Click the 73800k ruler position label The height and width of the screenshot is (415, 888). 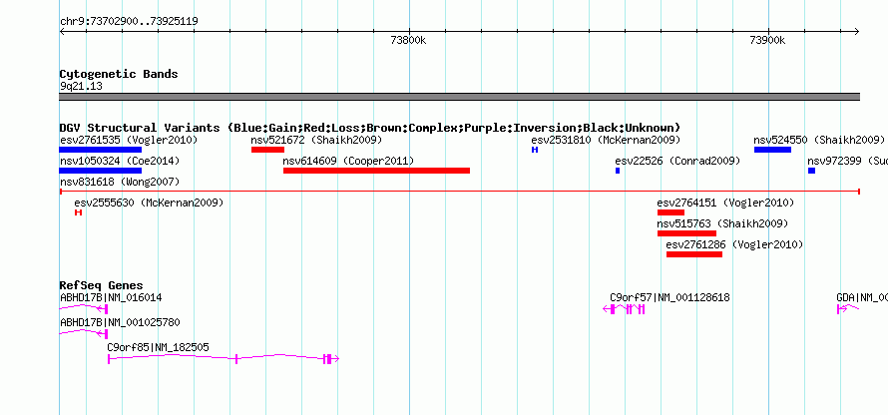coord(408,40)
